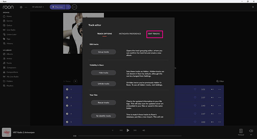Open the Play now dropdown arrow
257x139 pixels.
click(x=69, y=7)
